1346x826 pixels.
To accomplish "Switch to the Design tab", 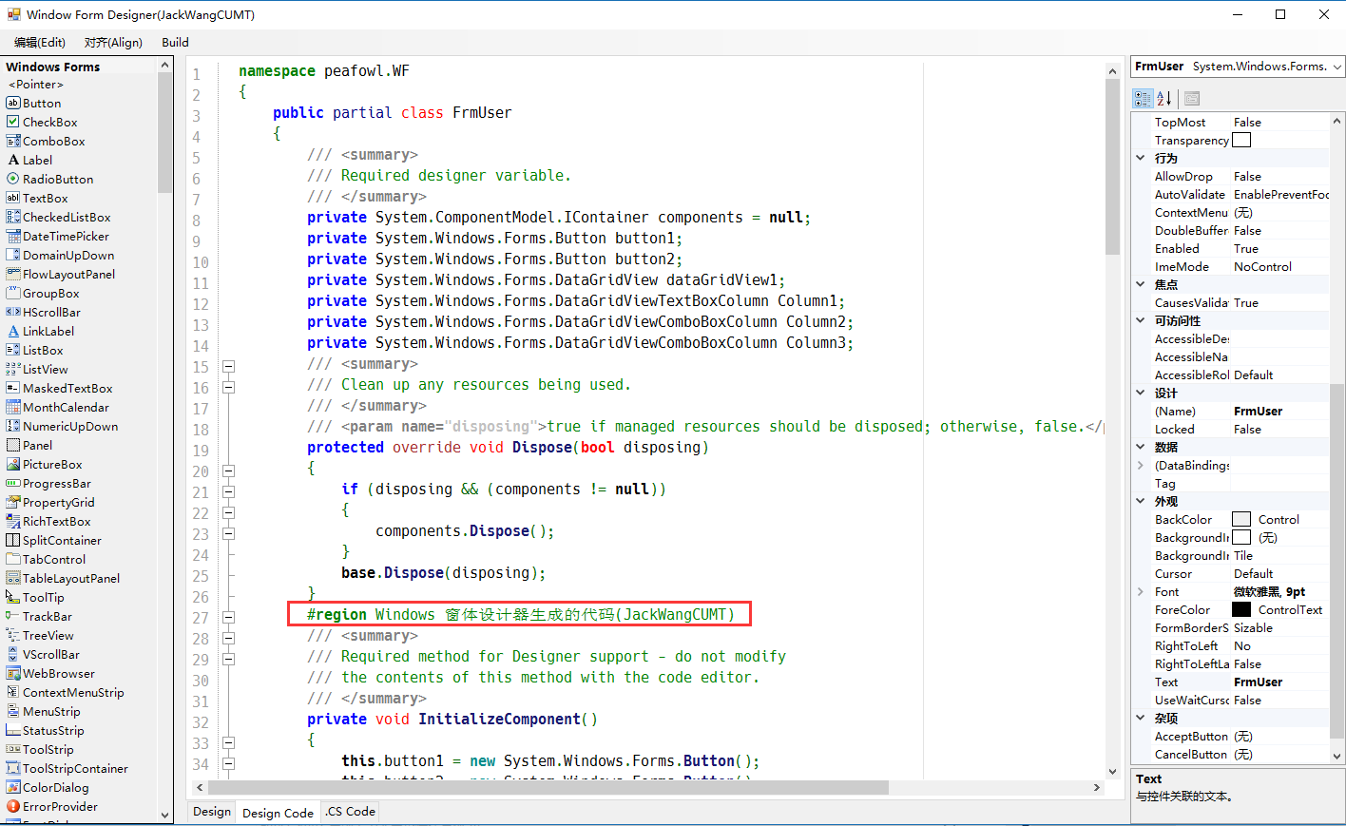I will 212,811.
